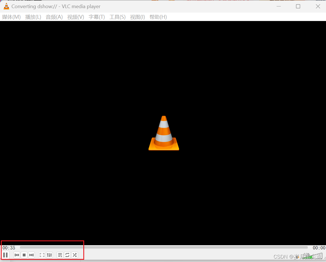Toggle fullscreen video mode
This screenshot has width=326, height=262.
pyautogui.click(x=42, y=255)
